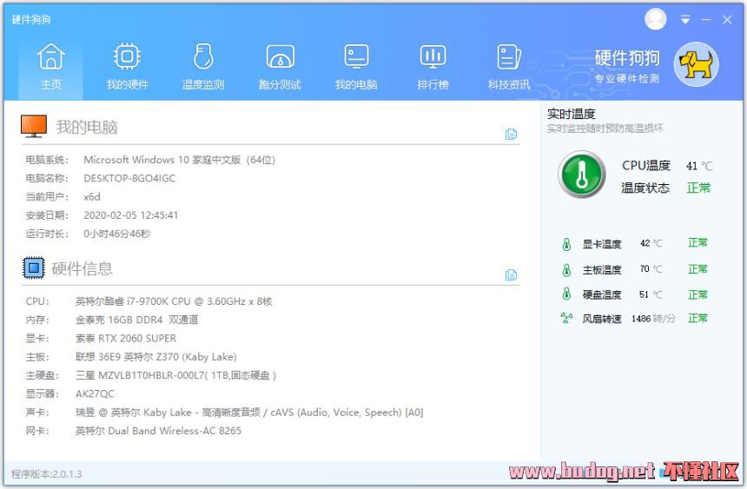The height and width of the screenshot is (489, 747).
Task: Minimize the 硬件狗狗 window
Action: [706, 19]
